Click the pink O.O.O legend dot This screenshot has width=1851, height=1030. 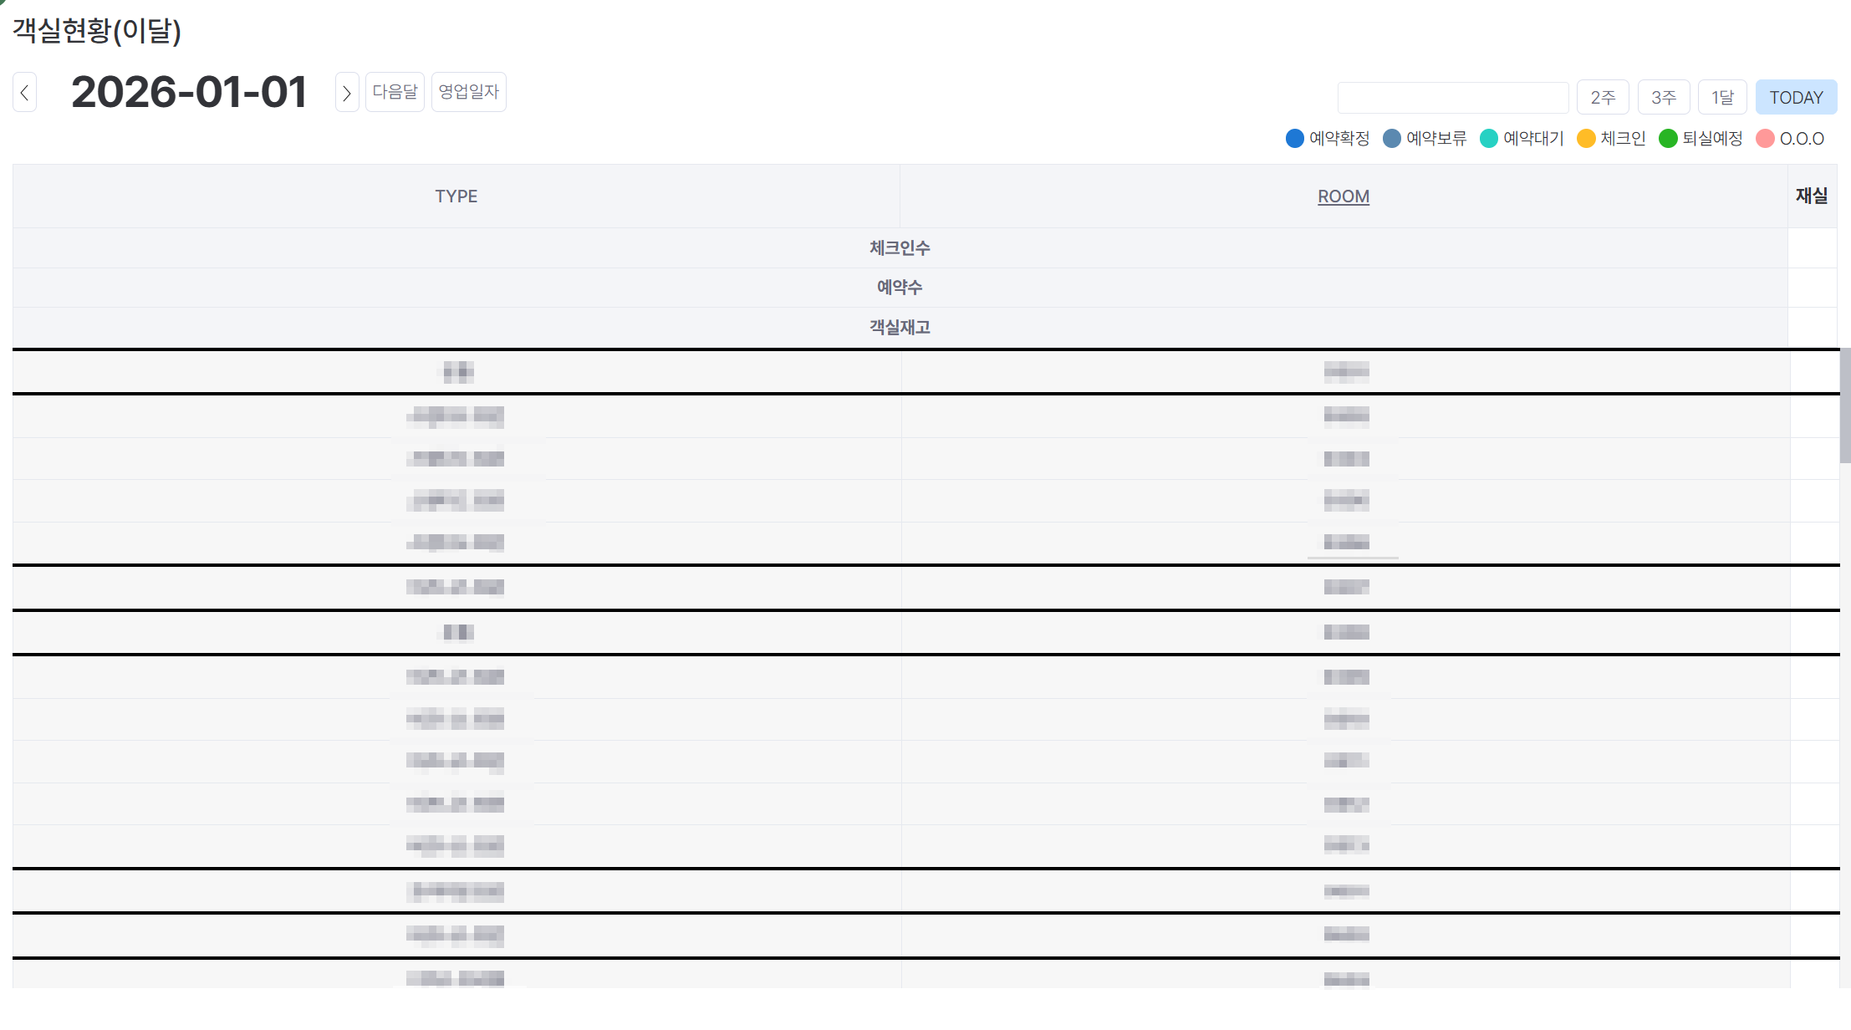[1765, 139]
